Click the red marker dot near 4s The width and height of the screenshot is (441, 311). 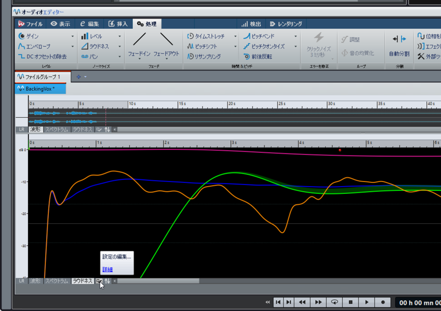pyautogui.click(x=340, y=150)
